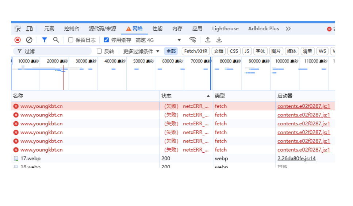
Task: Open the network search magnifier
Action: click(56, 40)
